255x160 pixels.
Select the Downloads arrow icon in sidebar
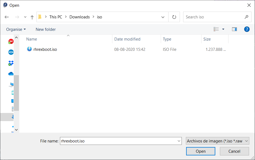pyautogui.click(x=12, y=117)
